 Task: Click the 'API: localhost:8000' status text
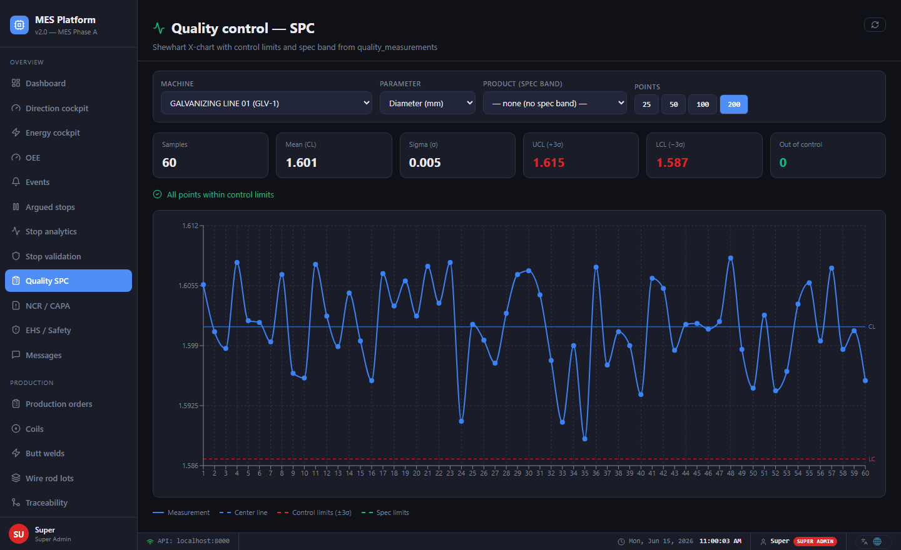point(193,541)
